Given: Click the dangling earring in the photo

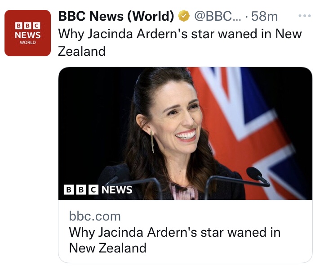Looking at the screenshot, I should [152, 142].
